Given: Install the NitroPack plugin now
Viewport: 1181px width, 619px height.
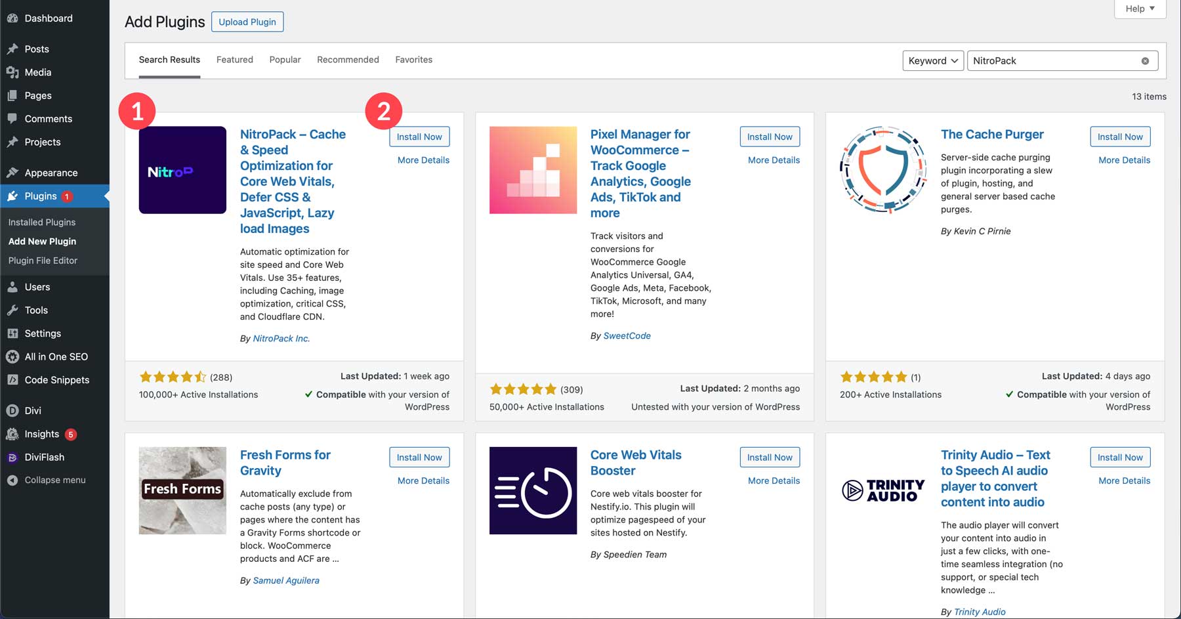Looking at the screenshot, I should click(x=419, y=137).
